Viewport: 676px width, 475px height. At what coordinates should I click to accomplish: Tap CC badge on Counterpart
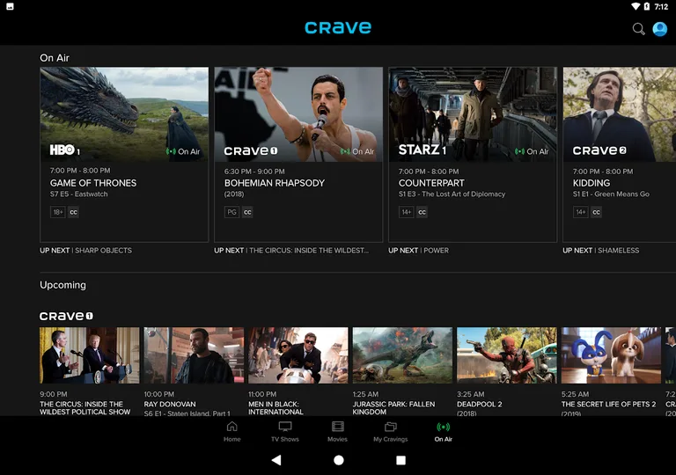[422, 212]
